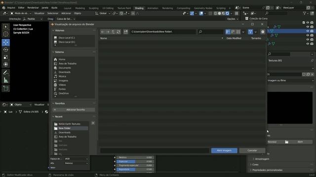The height and width of the screenshot is (177, 316).
Task: Adjust the Metálico slider
Action: tap(135, 157)
